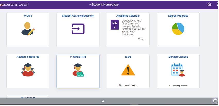Open the actions menu at header right edge
The height and width of the screenshot is (106, 219).
218,4
